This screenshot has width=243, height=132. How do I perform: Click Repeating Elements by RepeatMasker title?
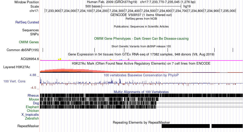(141, 122)
